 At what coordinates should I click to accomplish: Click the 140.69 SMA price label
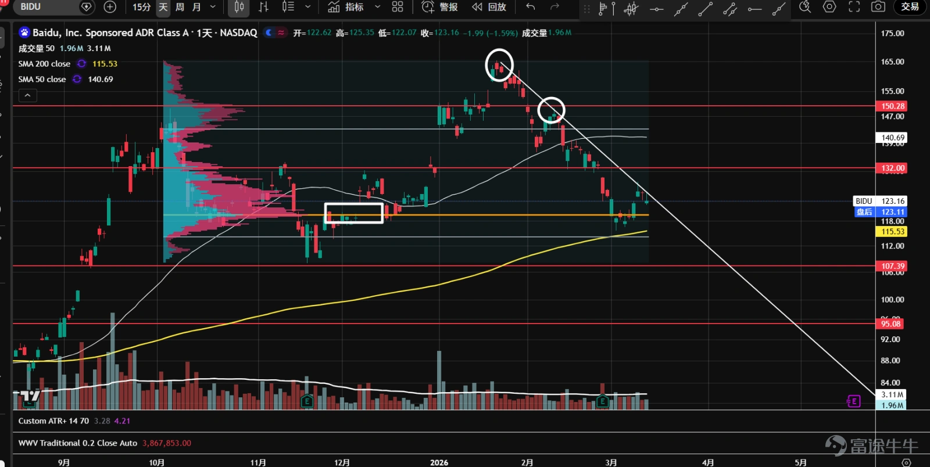(892, 138)
